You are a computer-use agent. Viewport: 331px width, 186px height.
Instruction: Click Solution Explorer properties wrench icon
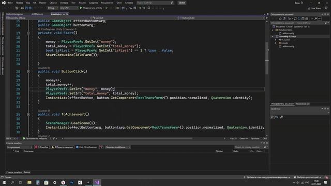315,19
